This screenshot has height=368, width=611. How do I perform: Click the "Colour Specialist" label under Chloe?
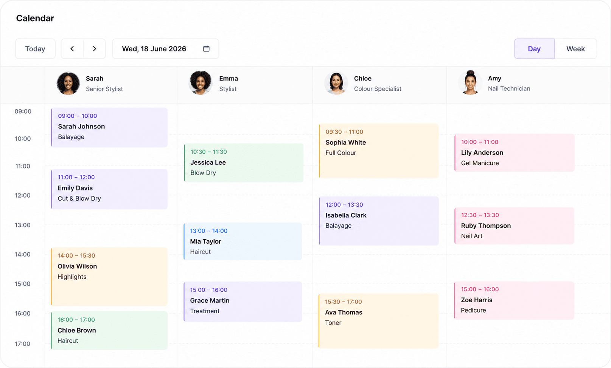point(378,89)
